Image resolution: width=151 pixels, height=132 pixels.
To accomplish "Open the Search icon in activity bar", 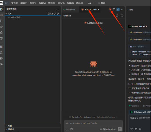I will (1, 15).
